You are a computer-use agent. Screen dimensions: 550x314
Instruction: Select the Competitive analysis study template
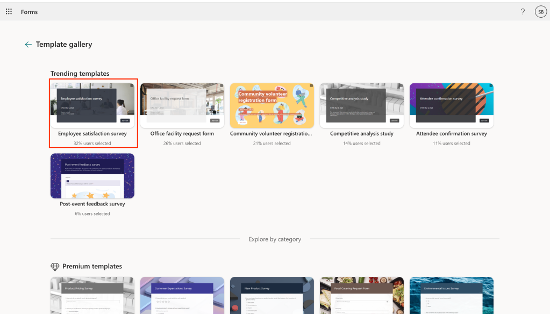(361, 106)
